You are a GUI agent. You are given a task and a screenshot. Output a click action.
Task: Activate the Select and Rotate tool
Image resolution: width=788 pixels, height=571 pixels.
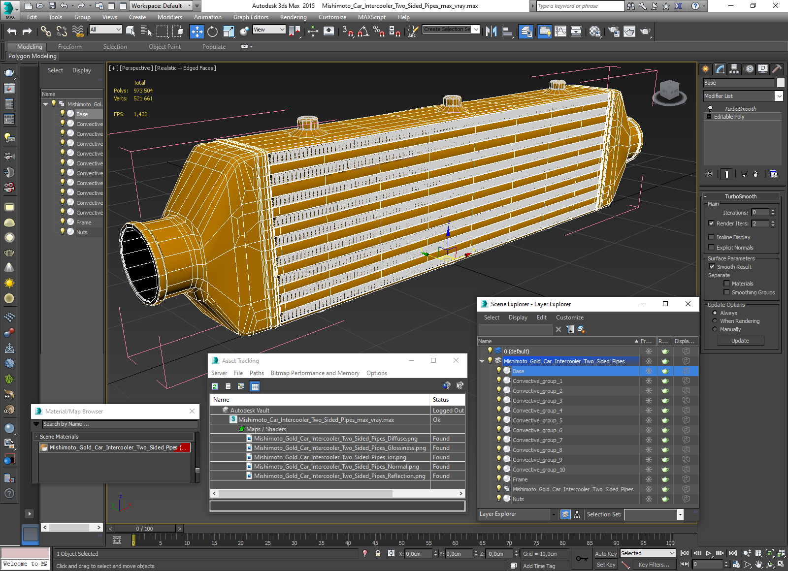[x=212, y=32]
